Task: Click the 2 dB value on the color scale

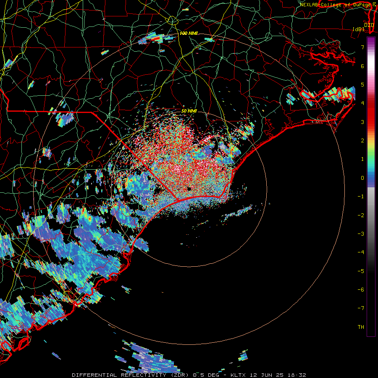Action: (x=362, y=141)
